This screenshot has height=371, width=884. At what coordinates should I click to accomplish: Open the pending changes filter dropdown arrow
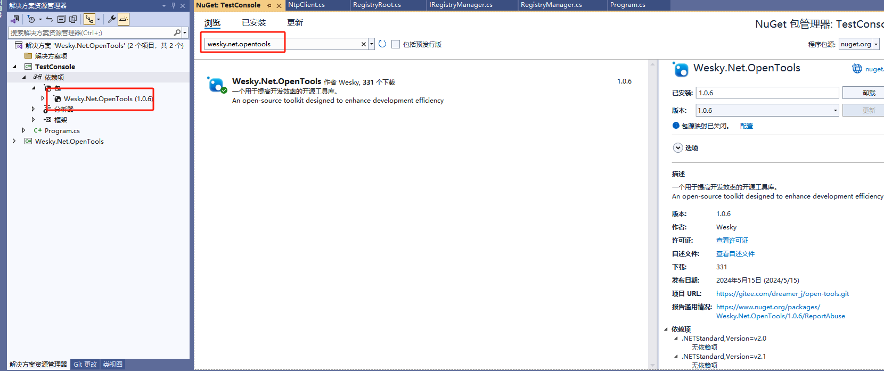pos(40,20)
